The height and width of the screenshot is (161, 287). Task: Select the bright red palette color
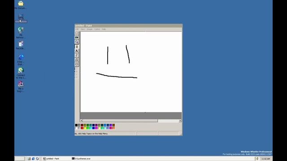pos(82,128)
